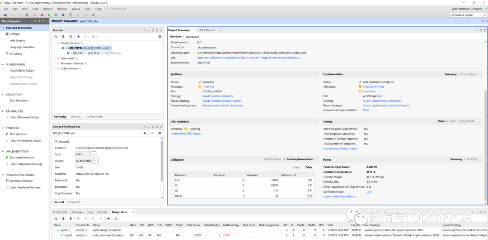
Task: Switch to the Compile Order tab
Action: click(94, 117)
